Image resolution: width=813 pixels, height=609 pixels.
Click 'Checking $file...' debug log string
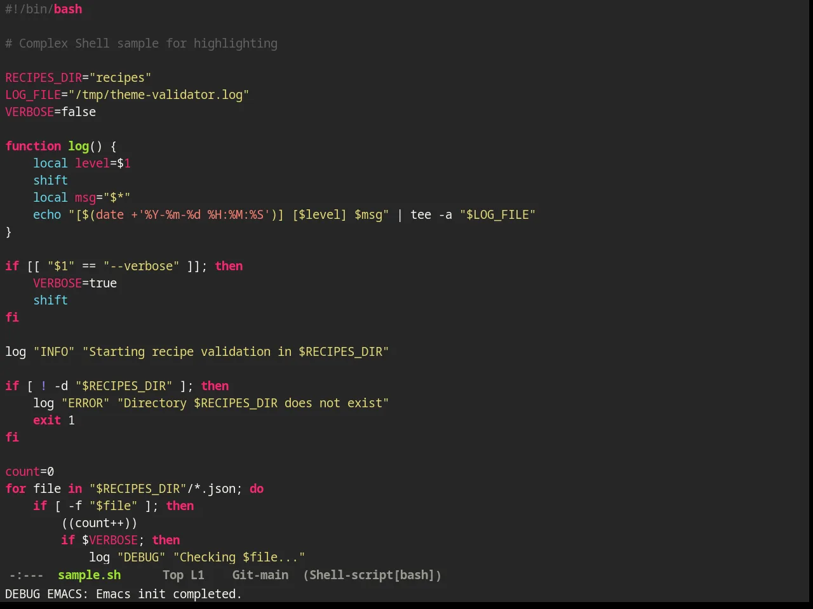(239, 557)
